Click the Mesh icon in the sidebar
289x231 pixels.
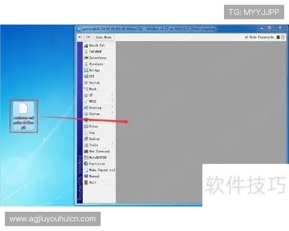pos(86,89)
